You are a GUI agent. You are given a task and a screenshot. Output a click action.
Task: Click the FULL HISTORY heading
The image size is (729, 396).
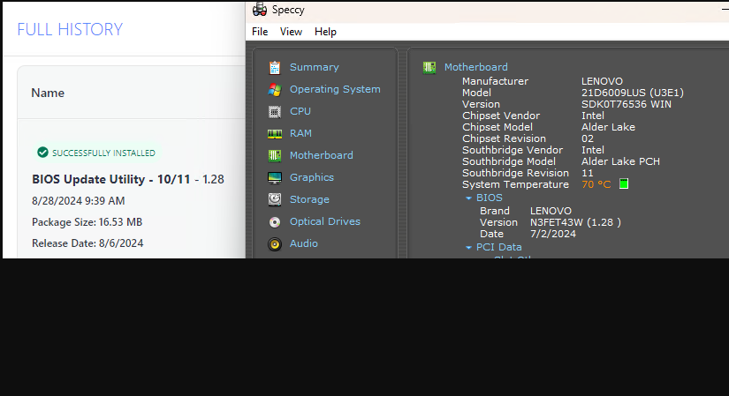[x=70, y=29]
